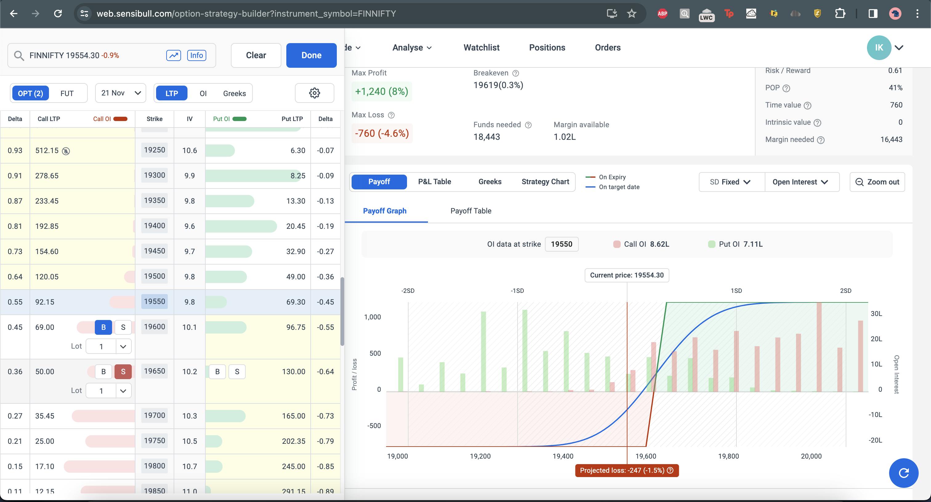Click the blue refresh floating button
931x502 pixels.
pyautogui.click(x=903, y=473)
